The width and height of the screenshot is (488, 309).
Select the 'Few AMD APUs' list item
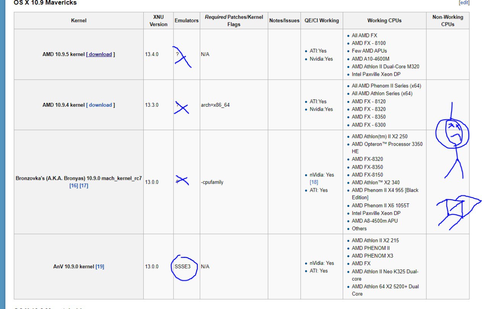tap(369, 51)
